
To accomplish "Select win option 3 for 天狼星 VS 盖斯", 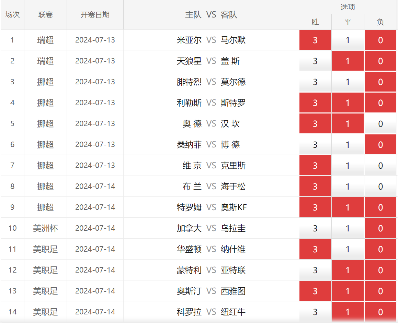I will tap(315, 61).
